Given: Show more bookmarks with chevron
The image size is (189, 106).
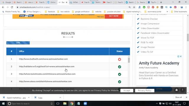Looking at the screenshot, I should click(167, 12).
